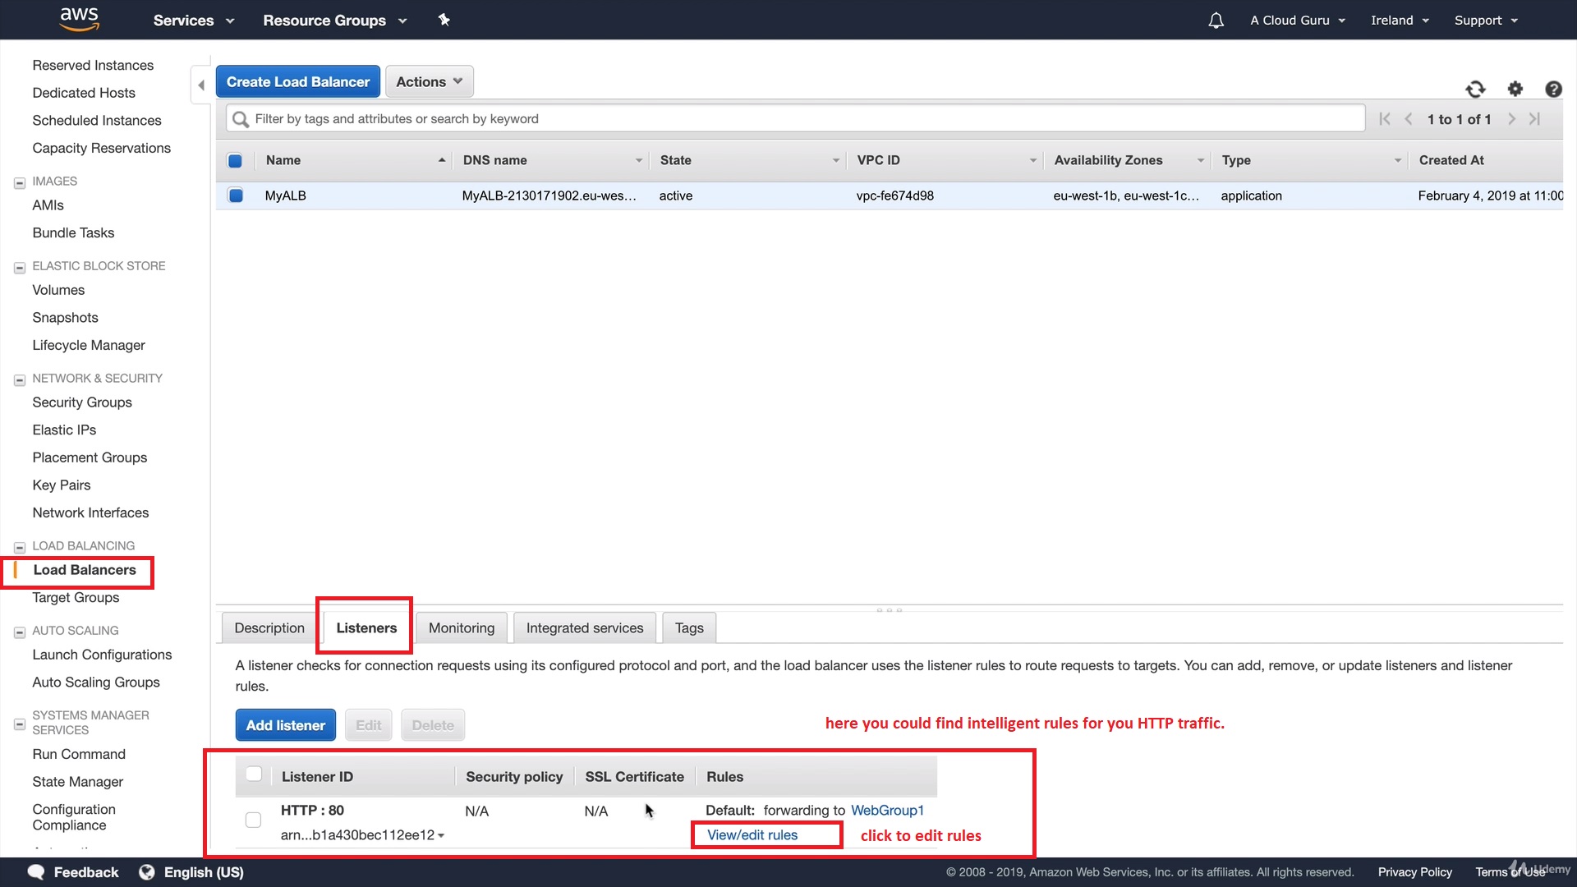Open the Description tab
The height and width of the screenshot is (887, 1577).
tap(269, 628)
